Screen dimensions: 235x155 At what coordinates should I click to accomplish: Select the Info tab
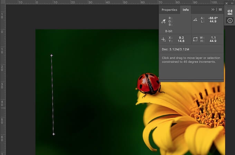click(186, 10)
